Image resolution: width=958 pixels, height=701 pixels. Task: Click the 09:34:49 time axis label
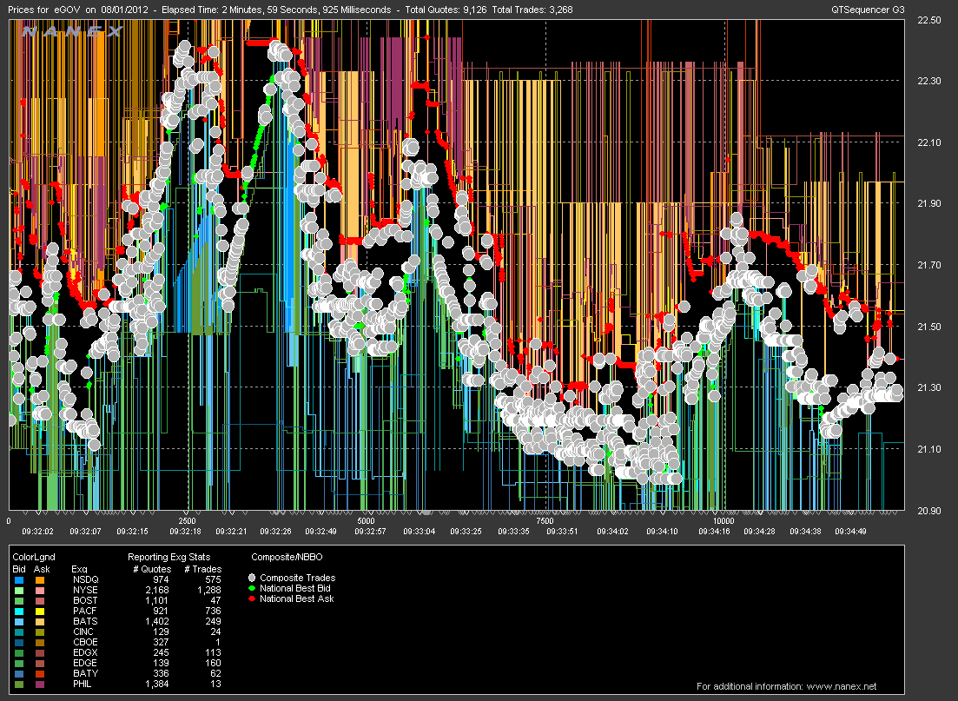coord(851,531)
